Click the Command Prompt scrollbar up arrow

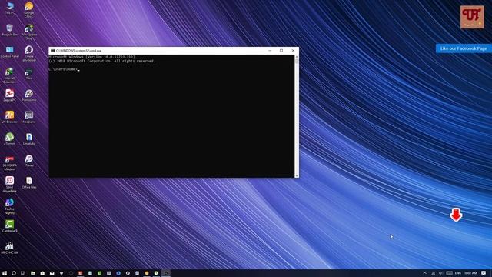[297, 57]
